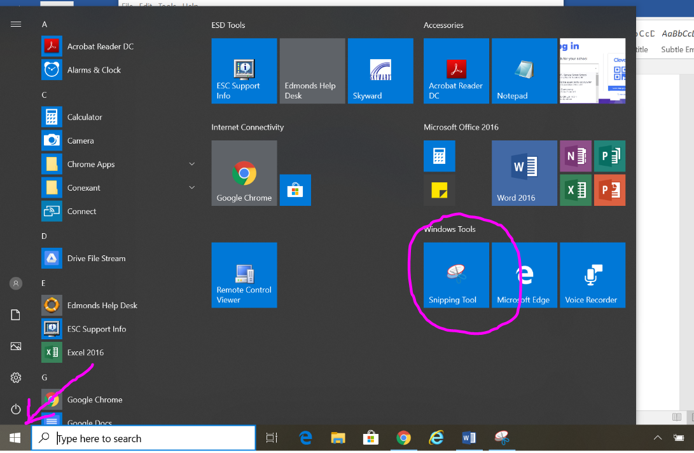Launch the Word 2016 tile
This screenshot has width=694, height=453.
(525, 173)
